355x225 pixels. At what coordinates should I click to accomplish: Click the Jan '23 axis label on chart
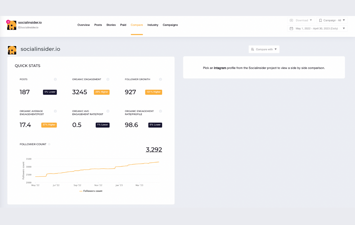point(119,185)
